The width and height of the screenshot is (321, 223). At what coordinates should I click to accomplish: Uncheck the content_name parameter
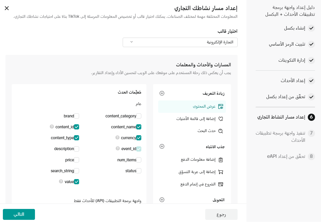pyautogui.click(x=139, y=127)
